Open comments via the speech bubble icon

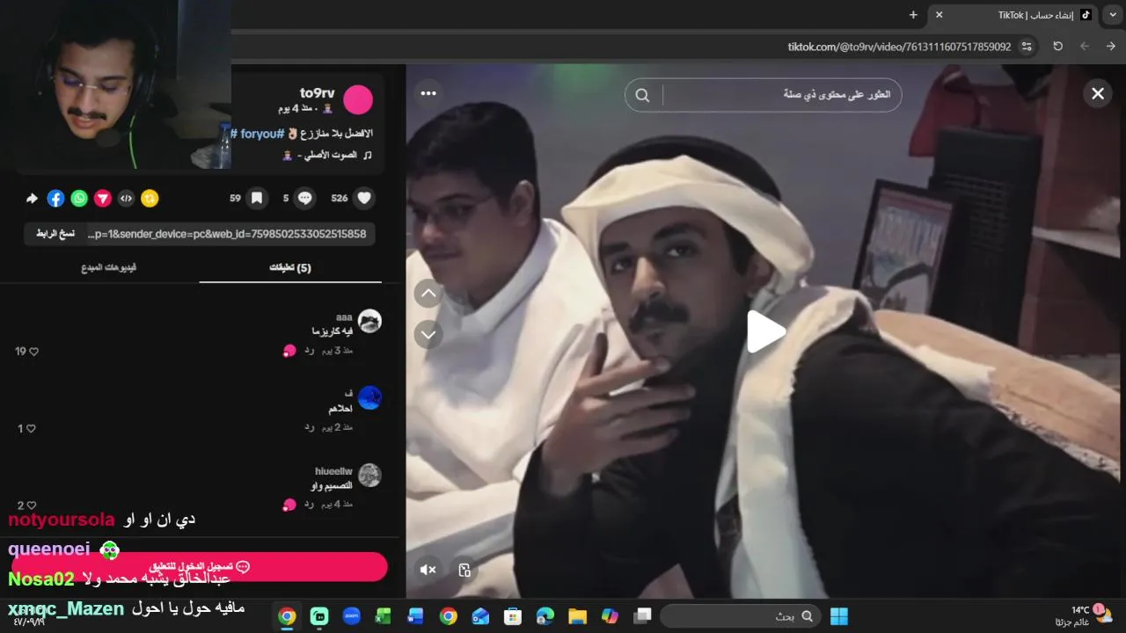click(305, 198)
